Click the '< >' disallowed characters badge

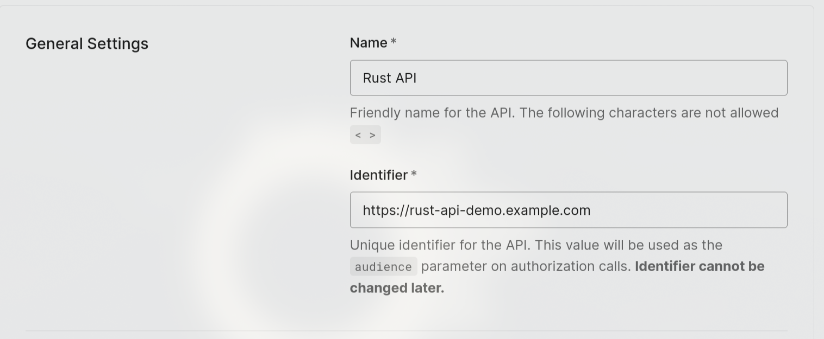[365, 135]
